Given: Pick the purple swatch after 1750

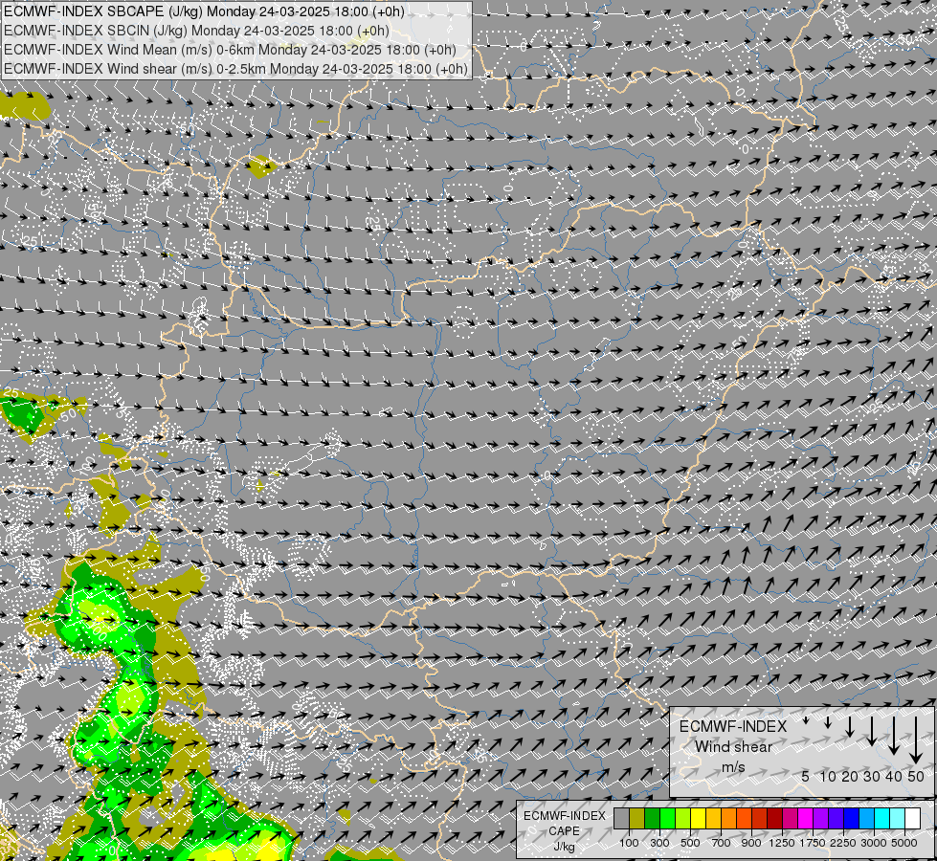Looking at the screenshot, I should pos(821,819).
